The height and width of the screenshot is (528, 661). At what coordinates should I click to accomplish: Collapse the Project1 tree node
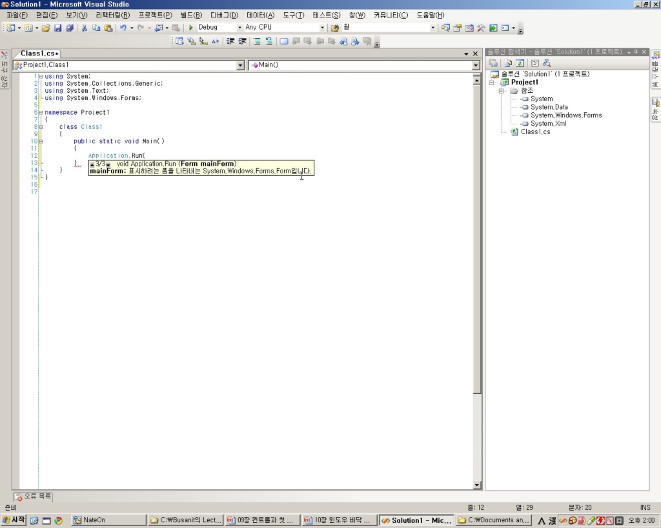pyautogui.click(x=491, y=83)
